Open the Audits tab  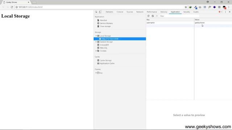click(x=196, y=12)
